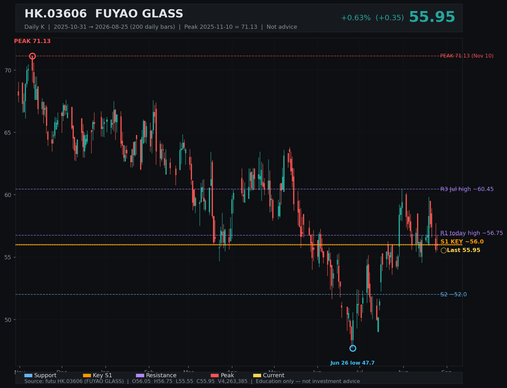The height and width of the screenshot is (388, 507).
Task: Select the red Peak legend swatch
Action: [215, 376]
